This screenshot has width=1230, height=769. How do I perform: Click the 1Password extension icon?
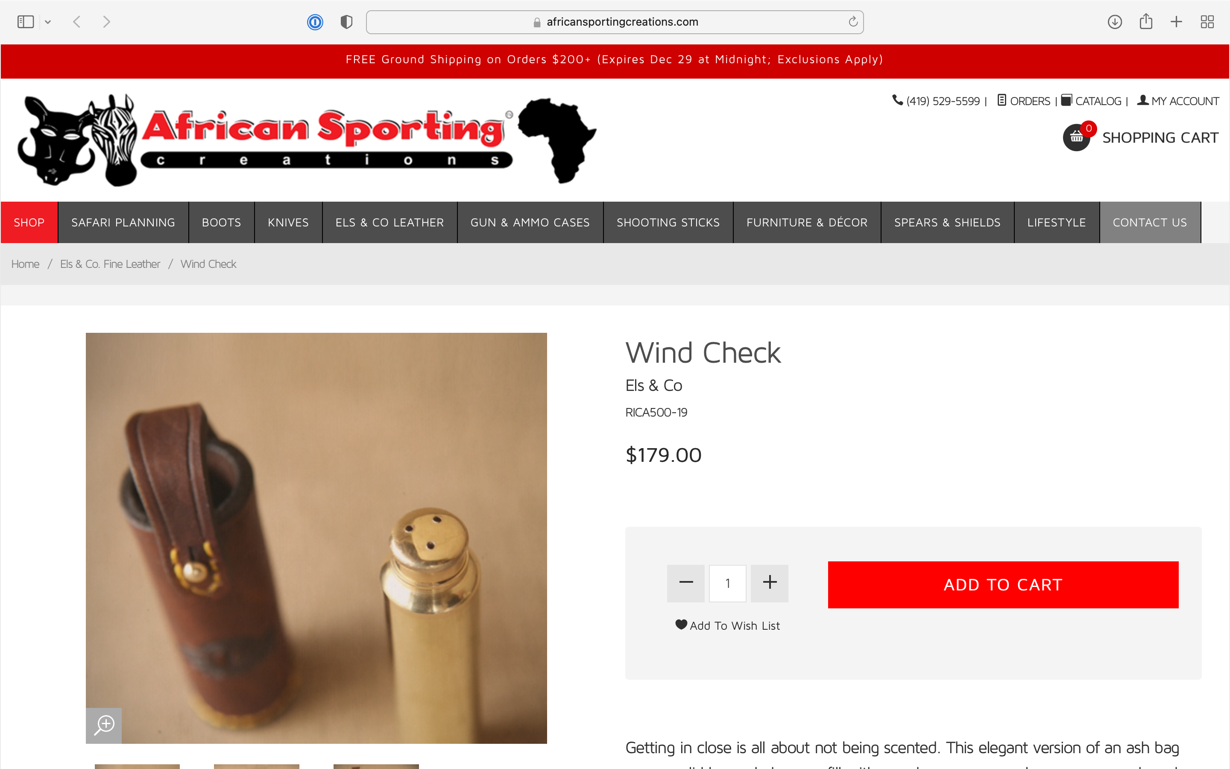pyautogui.click(x=315, y=22)
